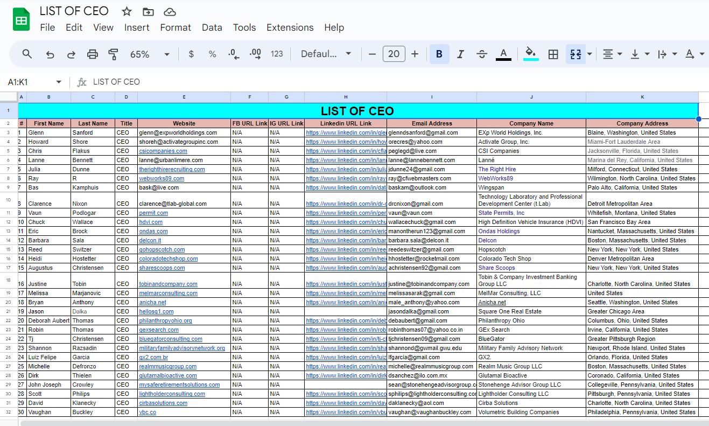Open the permit.com link
This screenshot has height=426, width=709.
click(x=153, y=213)
